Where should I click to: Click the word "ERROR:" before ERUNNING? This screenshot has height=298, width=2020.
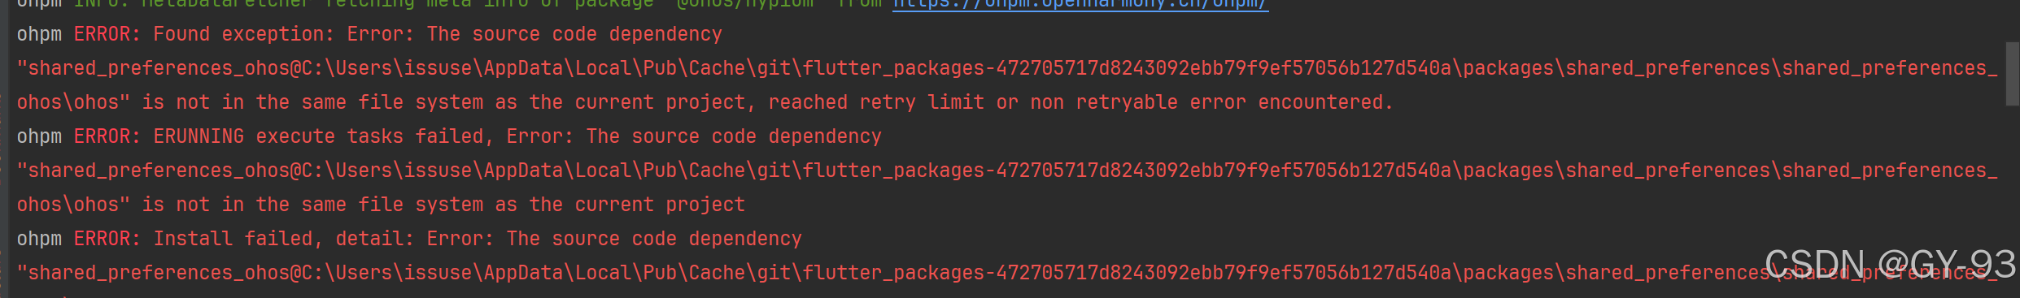tap(107, 136)
